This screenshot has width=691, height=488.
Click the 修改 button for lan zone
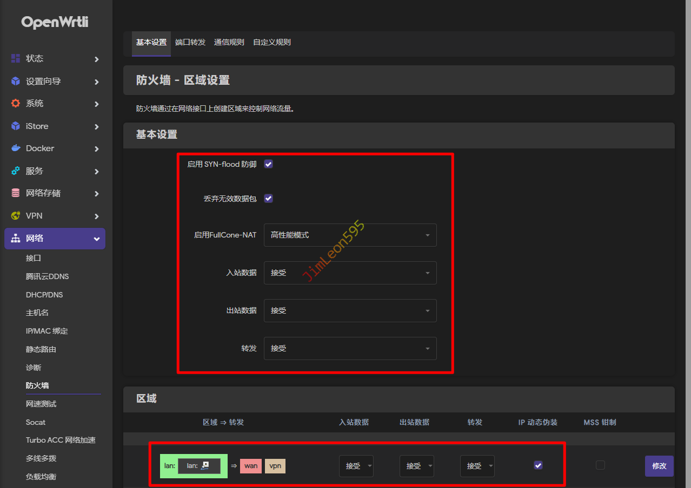pyautogui.click(x=659, y=466)
